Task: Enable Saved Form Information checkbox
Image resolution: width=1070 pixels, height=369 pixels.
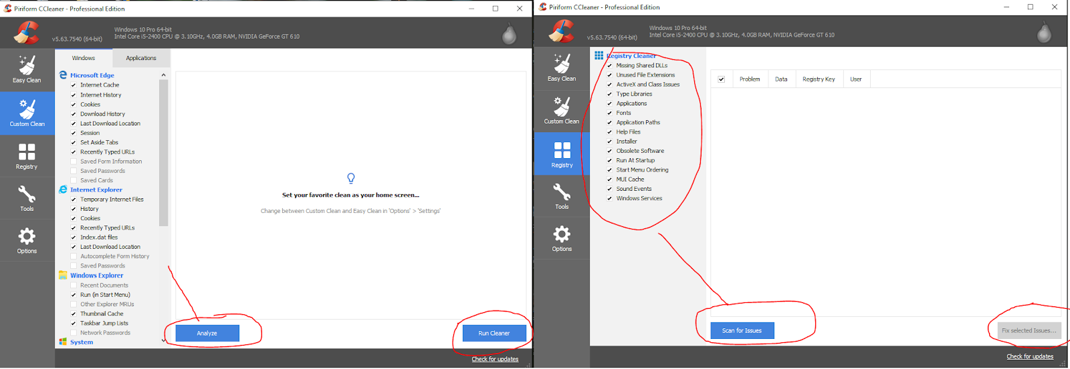Action: click(x=74, y=161)
